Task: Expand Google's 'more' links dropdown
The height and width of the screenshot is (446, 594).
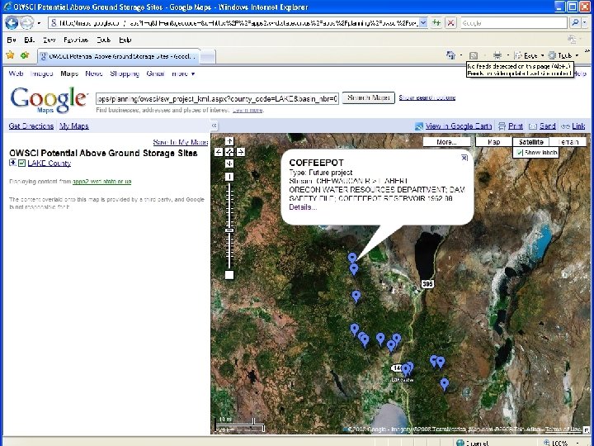Action: point(183,74)
